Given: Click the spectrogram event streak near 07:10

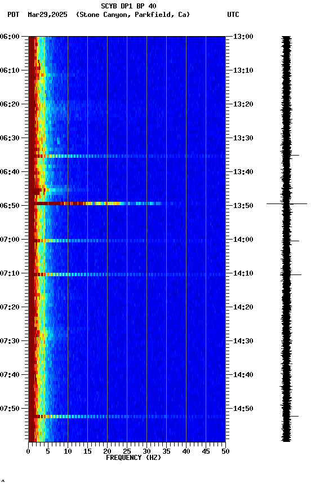Looking at the screenshot, I should 127,275.
